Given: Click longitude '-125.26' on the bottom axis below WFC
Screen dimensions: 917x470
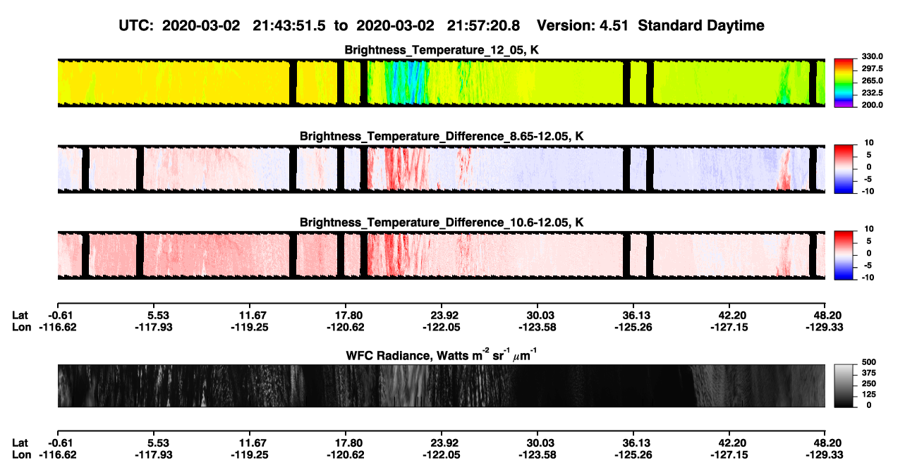Looking at the screenshot, I should (x=633, y=454).
